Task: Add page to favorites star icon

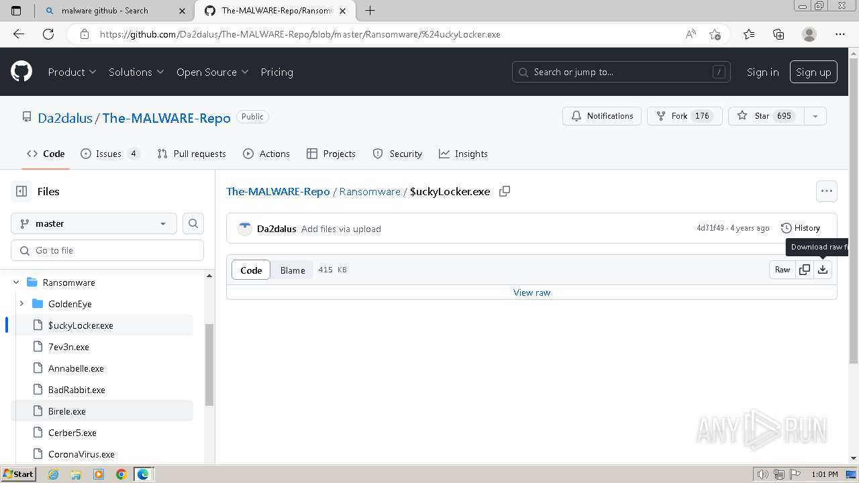Action: point(715,34)
